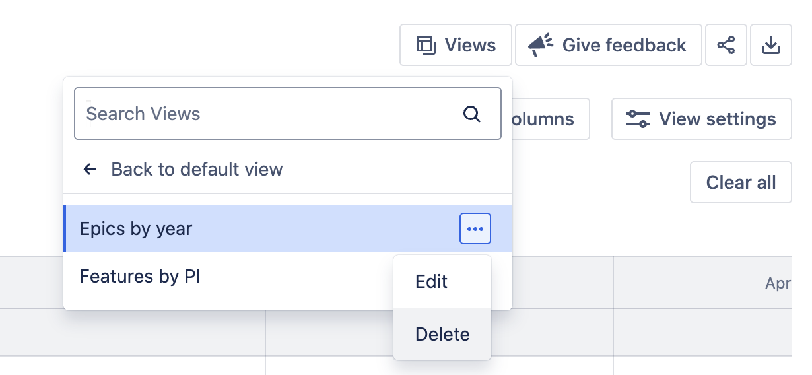Click the download export icon
The image size is (812, 375).
point(771,45)
